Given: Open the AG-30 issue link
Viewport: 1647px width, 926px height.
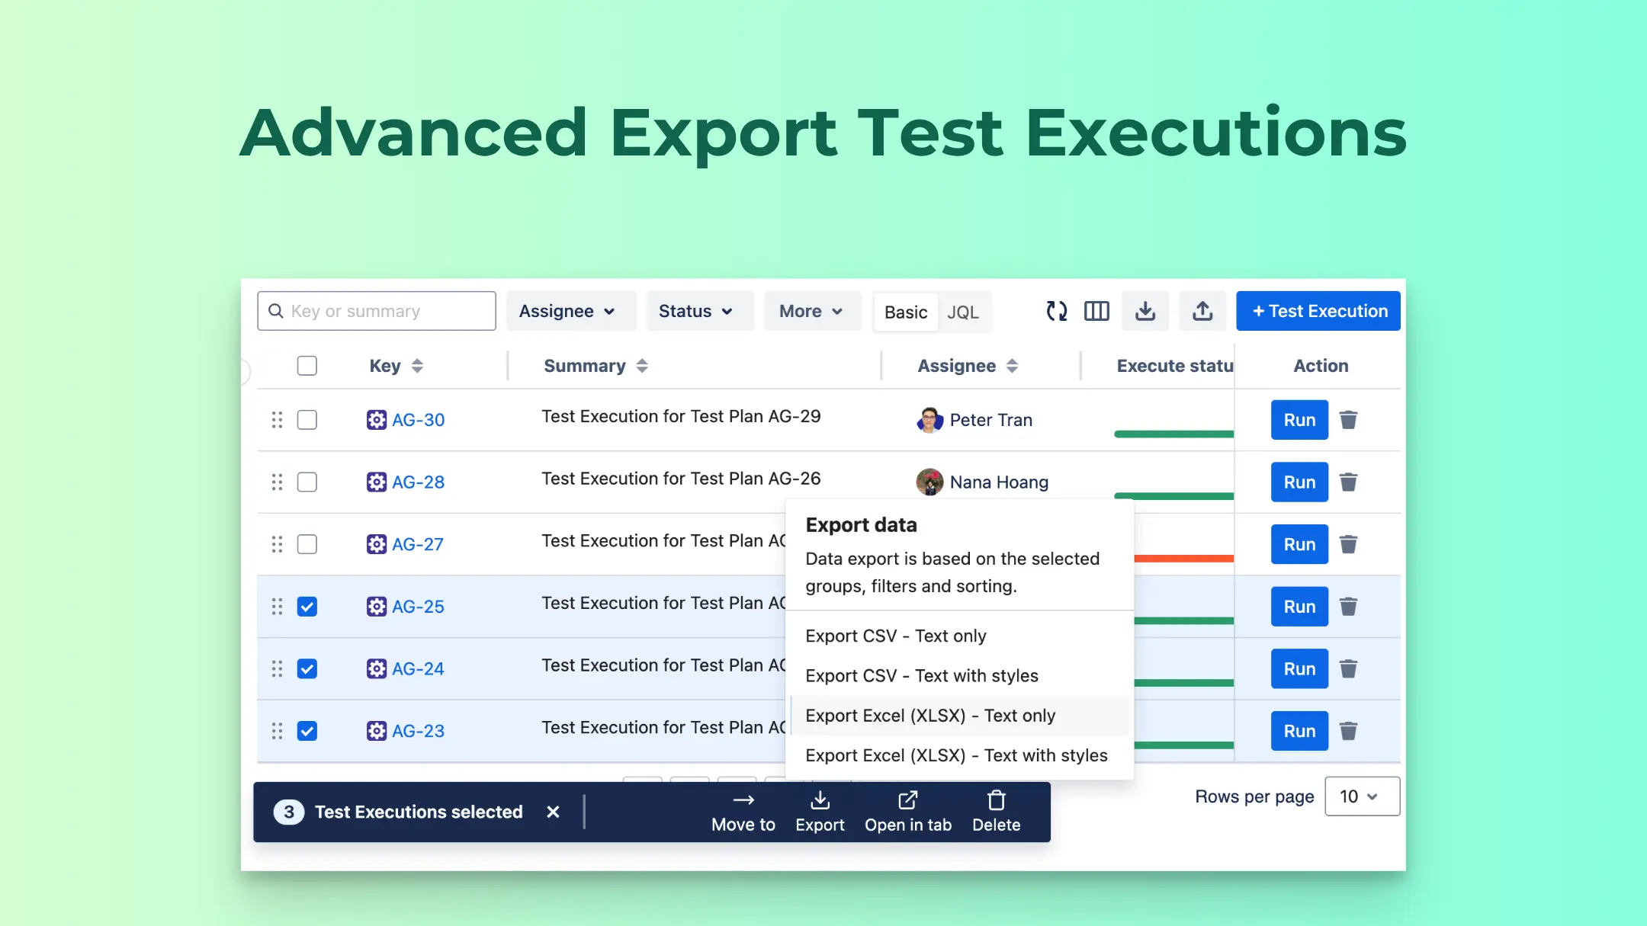Looking at the screenshot, I should click(418, 420).
